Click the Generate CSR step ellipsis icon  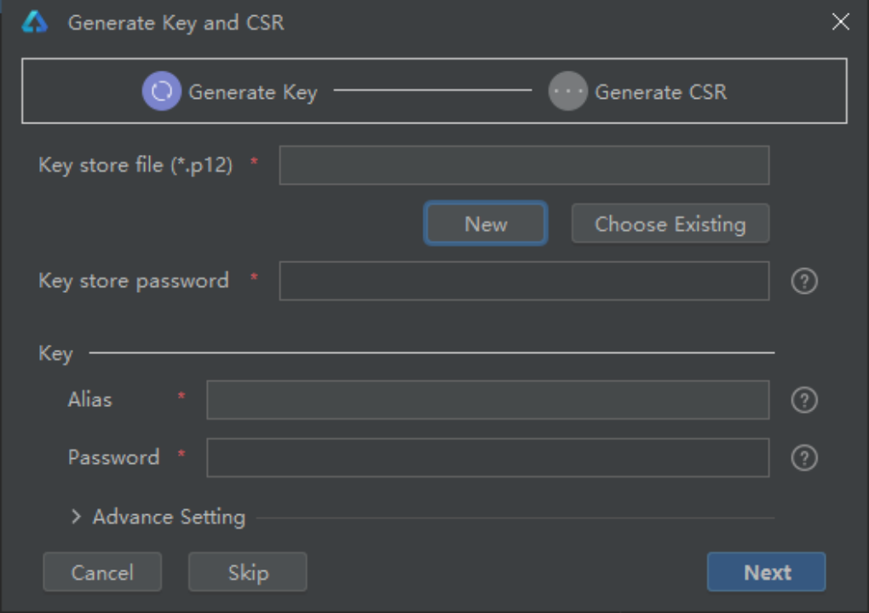click(567, 91)
